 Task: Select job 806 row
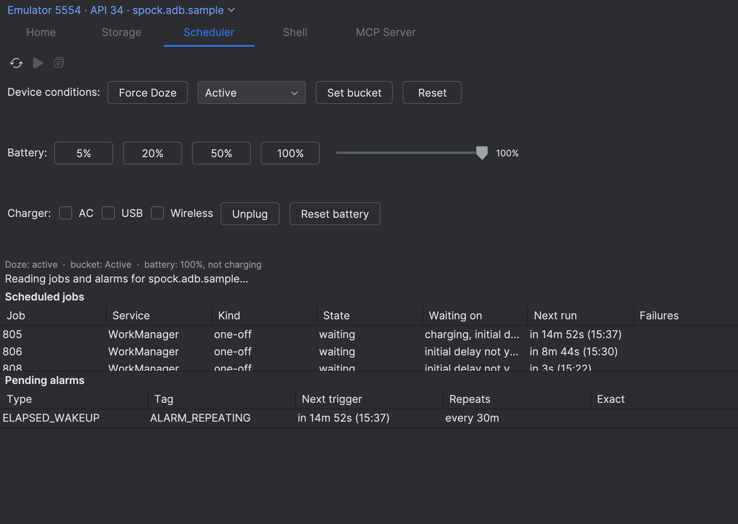[x=369, y=351]
